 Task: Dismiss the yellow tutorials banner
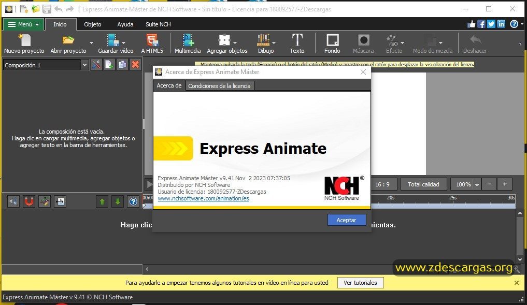(x=517, y=283)
